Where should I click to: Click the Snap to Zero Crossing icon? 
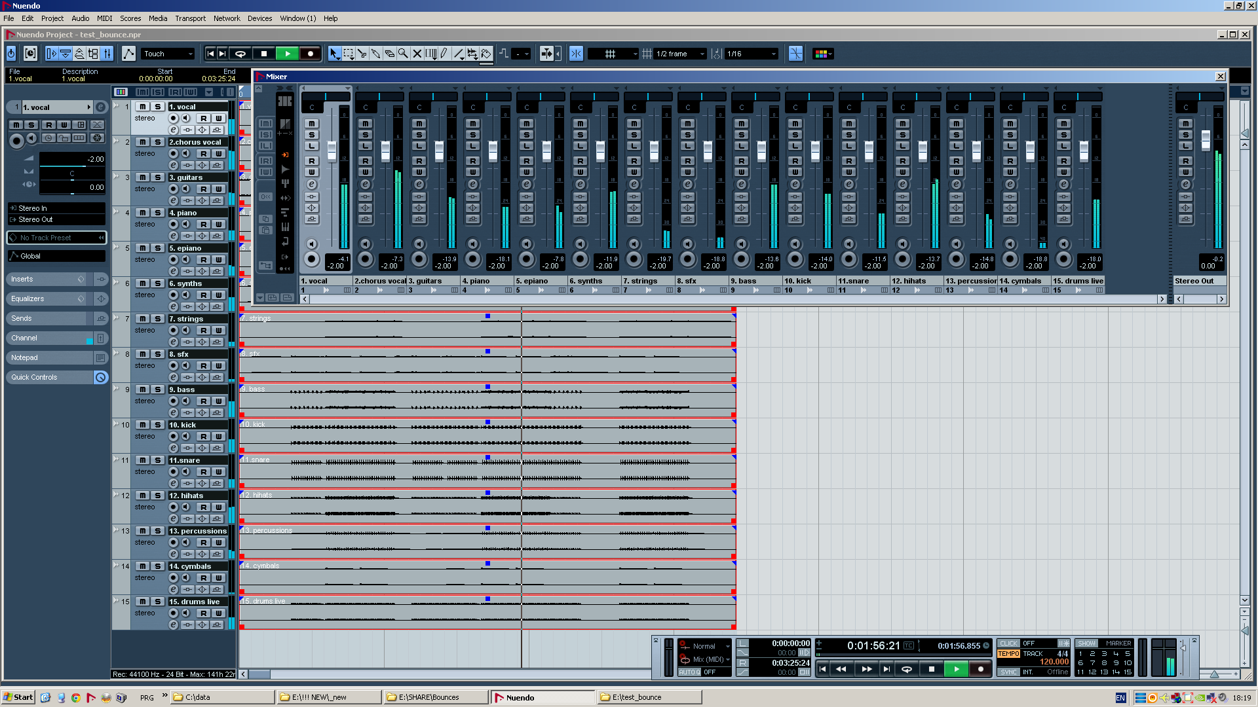coord(795,54)
